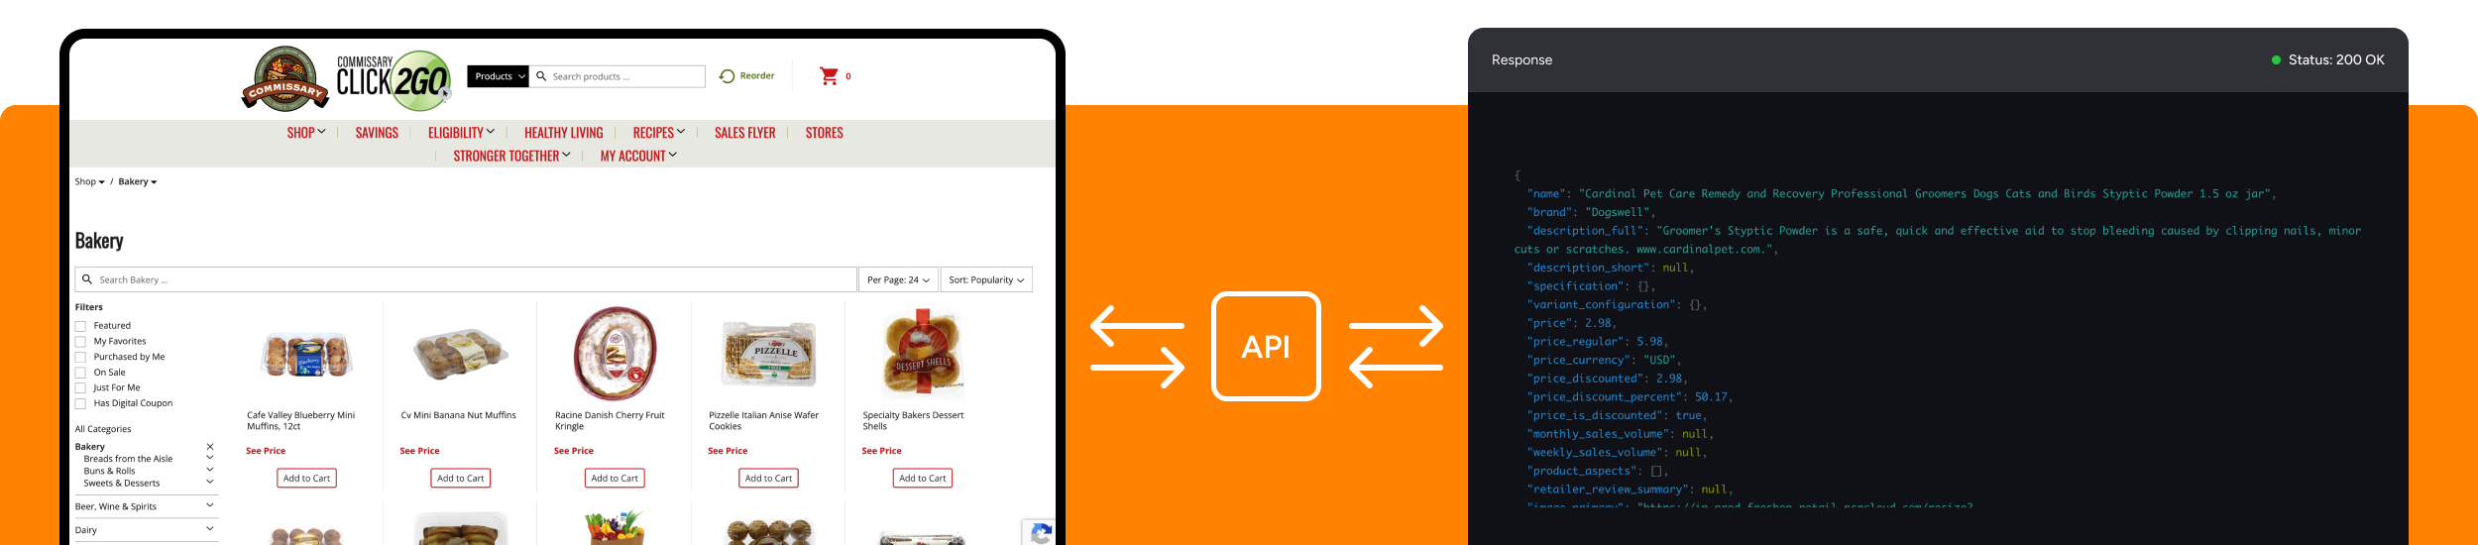Open Cafe Valley Blueberry Mini Muffins image
This screenshot has width=2478, height=545.
click(306, 355)
